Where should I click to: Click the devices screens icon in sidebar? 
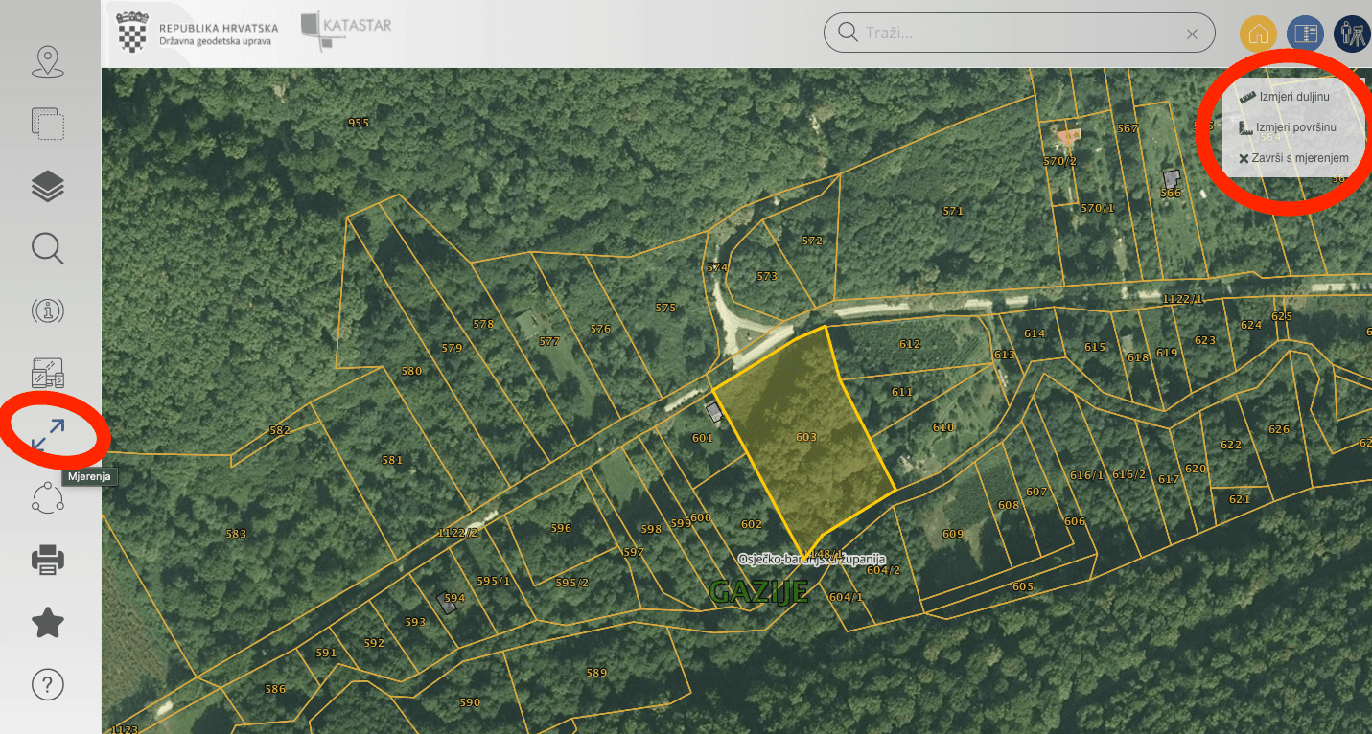[x=48, y=373]
